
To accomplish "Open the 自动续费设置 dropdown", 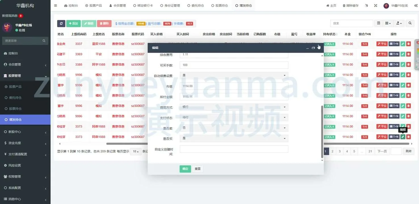I will coord(234,75).
